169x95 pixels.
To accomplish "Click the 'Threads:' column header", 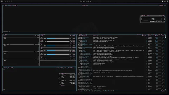I will [144, 36].
